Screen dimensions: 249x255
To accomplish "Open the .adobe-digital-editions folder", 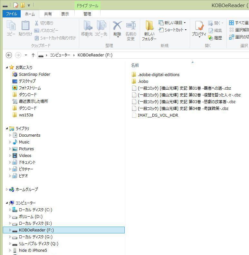I will click(x=156, y=75).
